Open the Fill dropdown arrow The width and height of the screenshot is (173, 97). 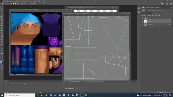161,16
